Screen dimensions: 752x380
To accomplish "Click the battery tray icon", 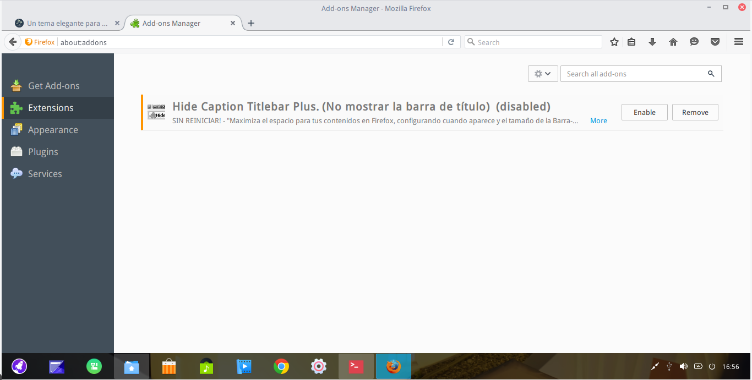I will pos(698,366).
